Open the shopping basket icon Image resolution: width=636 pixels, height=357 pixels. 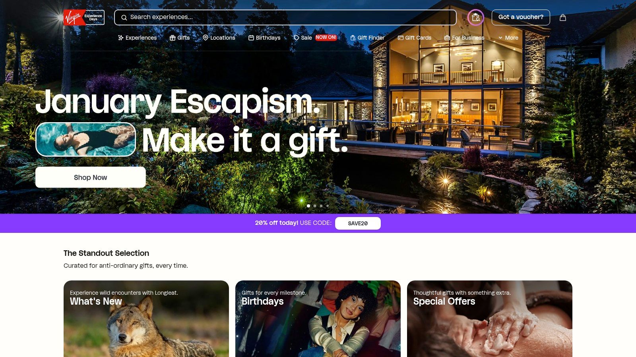[563, 17]
